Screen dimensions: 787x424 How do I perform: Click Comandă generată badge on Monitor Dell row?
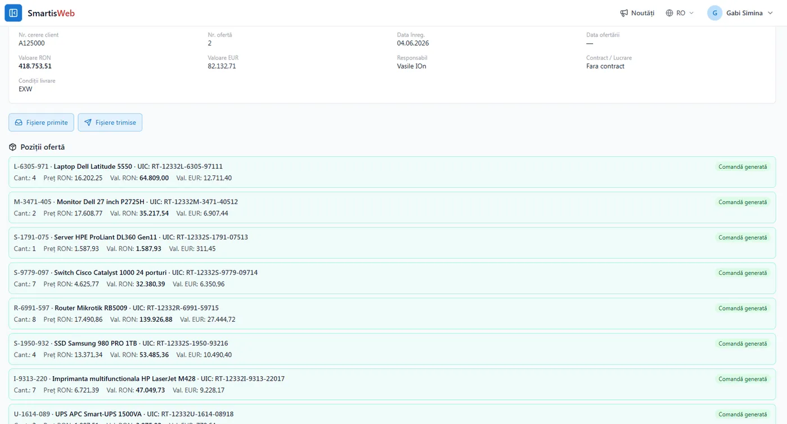click(743, 202)
